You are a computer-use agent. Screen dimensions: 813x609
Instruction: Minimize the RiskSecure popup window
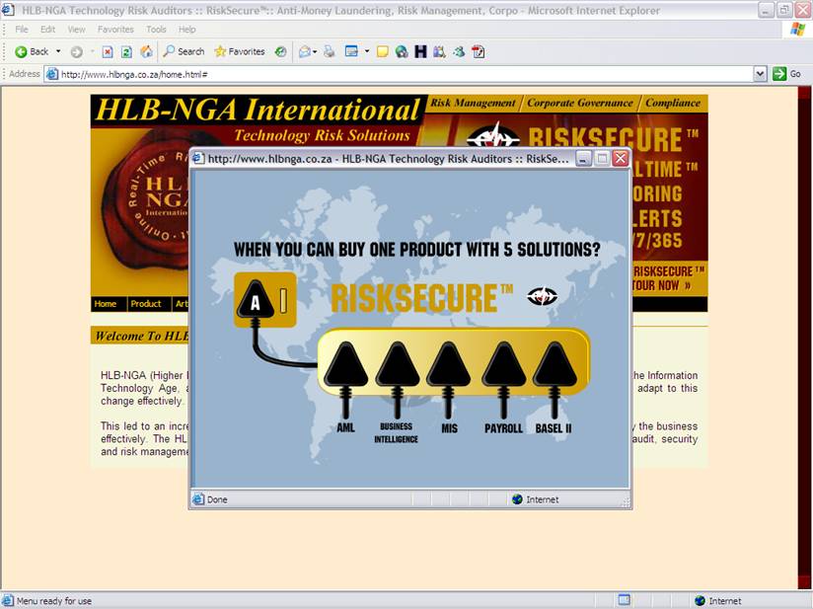pyautogui.click(x=583, y=158)
